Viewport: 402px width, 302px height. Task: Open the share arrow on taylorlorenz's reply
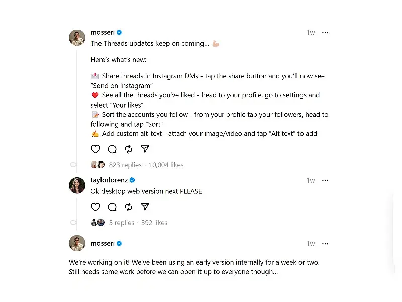[x=145, y=207]
